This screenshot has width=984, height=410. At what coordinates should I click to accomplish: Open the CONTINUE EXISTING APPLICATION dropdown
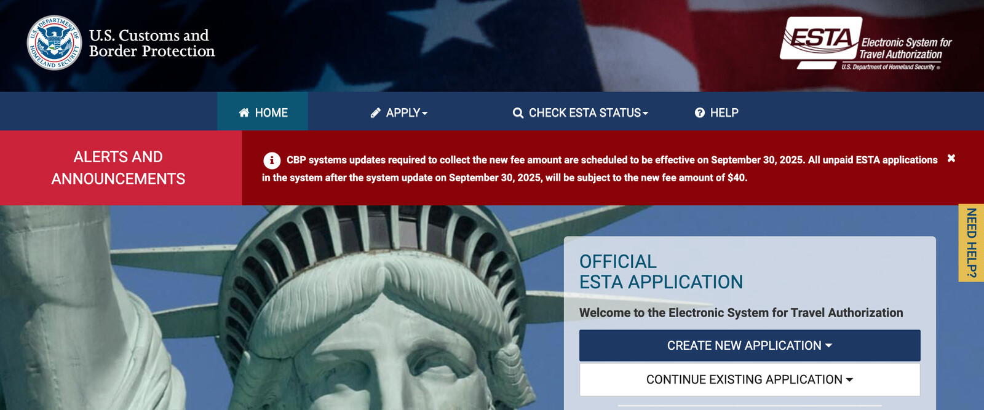coord(750,380)
